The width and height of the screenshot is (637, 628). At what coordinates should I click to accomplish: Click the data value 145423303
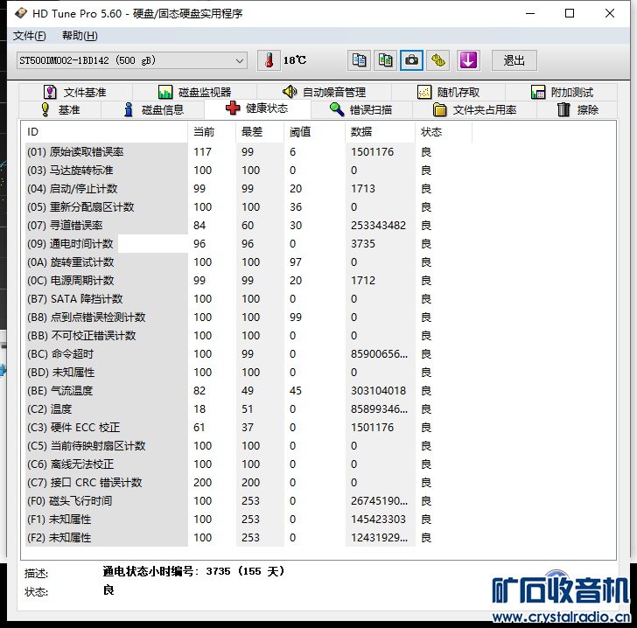[378, 520]
